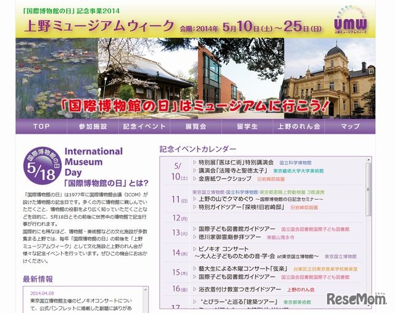Click the 「国際博物館の日」とは? heading

click(106, 183)
